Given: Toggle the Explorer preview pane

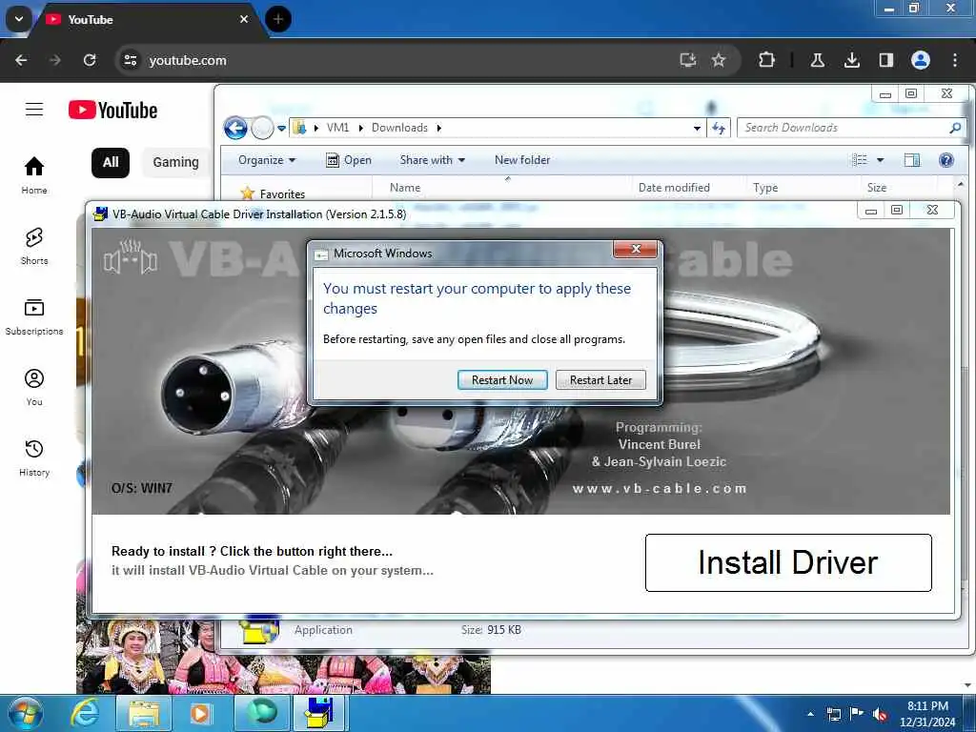Looking at the screenshot, I should tap(912, 160).
